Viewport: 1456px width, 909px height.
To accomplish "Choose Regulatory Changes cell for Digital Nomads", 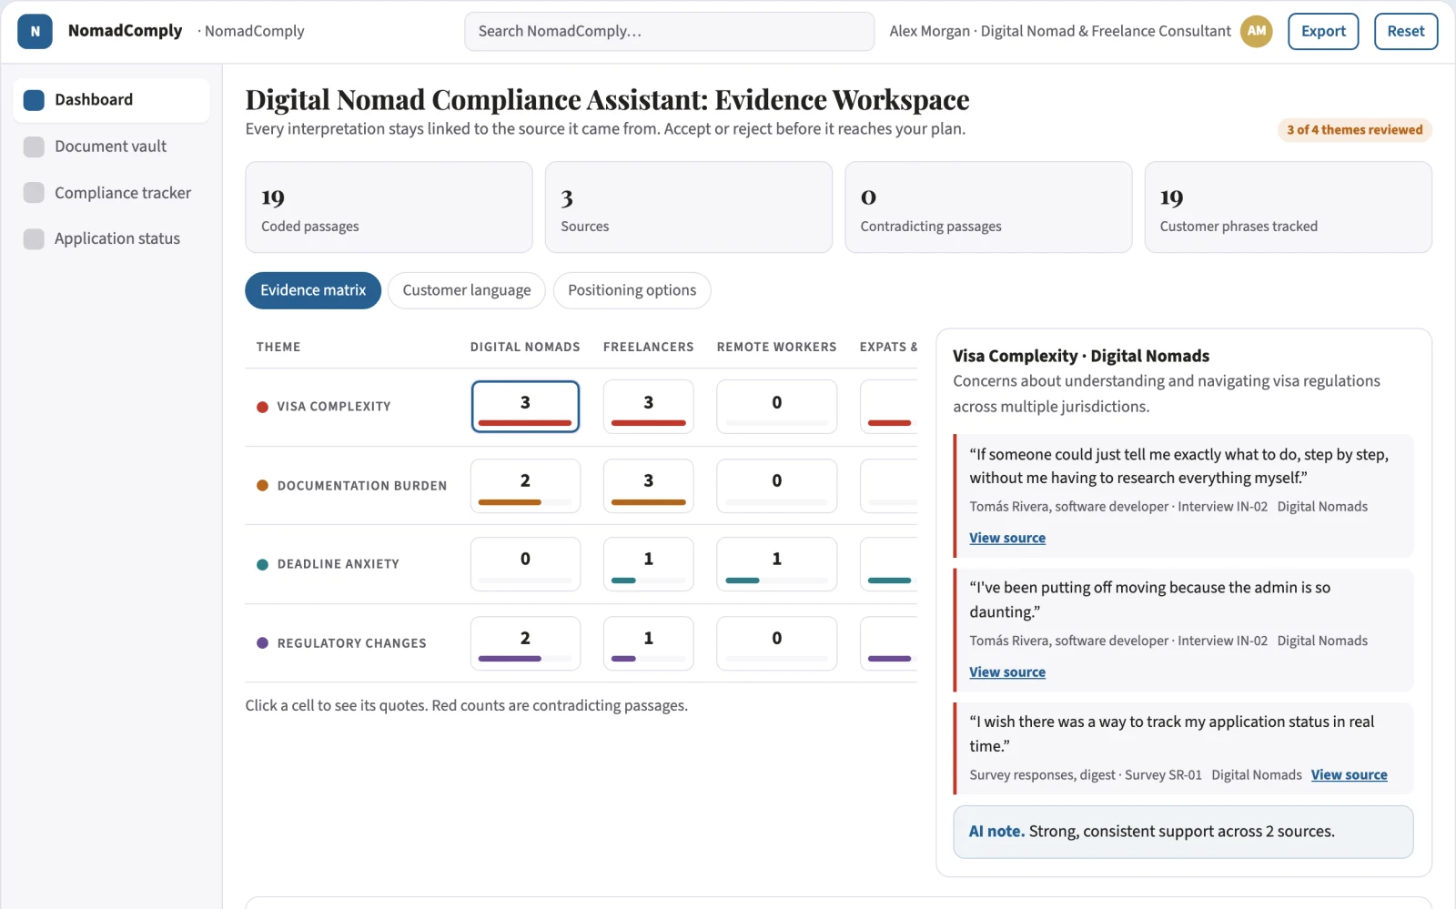I will pyautogui.click(x=525, y=643).
